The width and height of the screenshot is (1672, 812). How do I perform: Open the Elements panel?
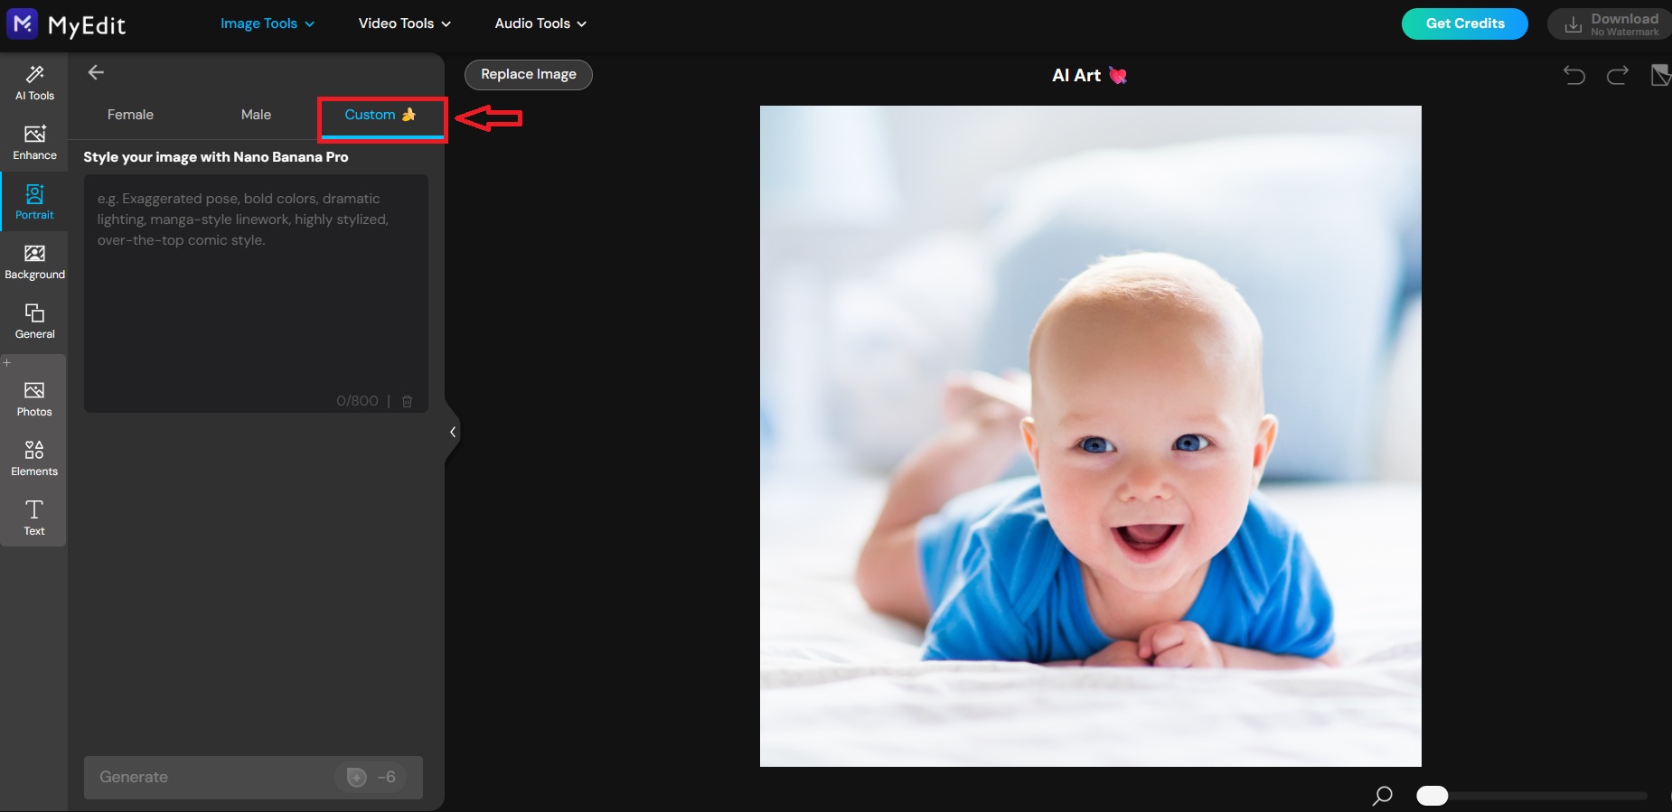point(34,459)
